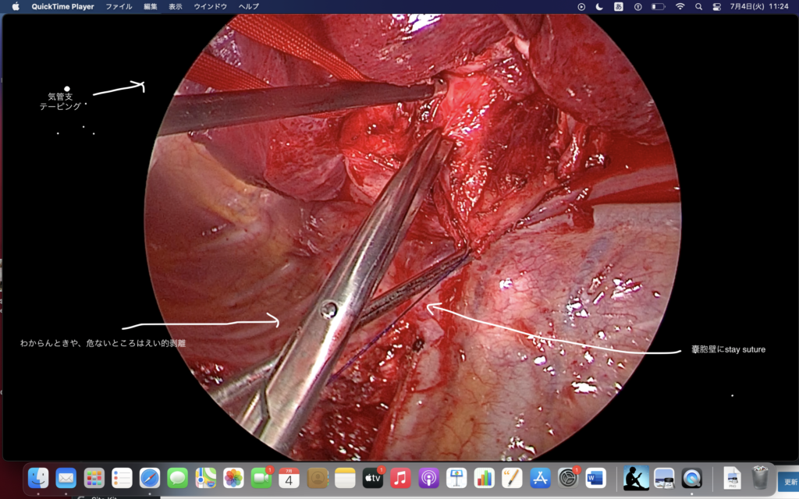The height and width of the screenshot is (499, 799).
Task: Open Microsoft Word in the Dock
Action: tap(595, 478)
